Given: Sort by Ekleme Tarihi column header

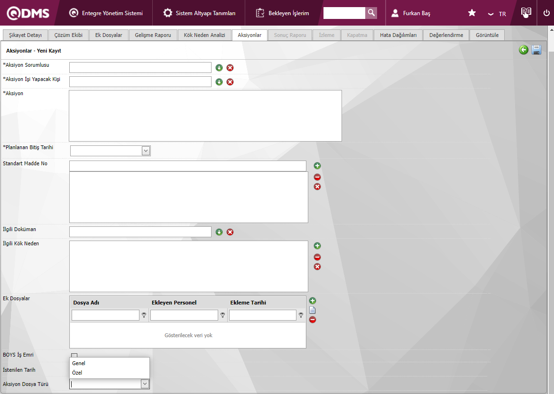Looking at the screenshot, I should pyautogui.click(x=248, y=303).
